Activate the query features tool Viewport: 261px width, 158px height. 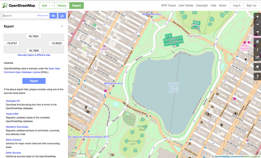point(257,77)
